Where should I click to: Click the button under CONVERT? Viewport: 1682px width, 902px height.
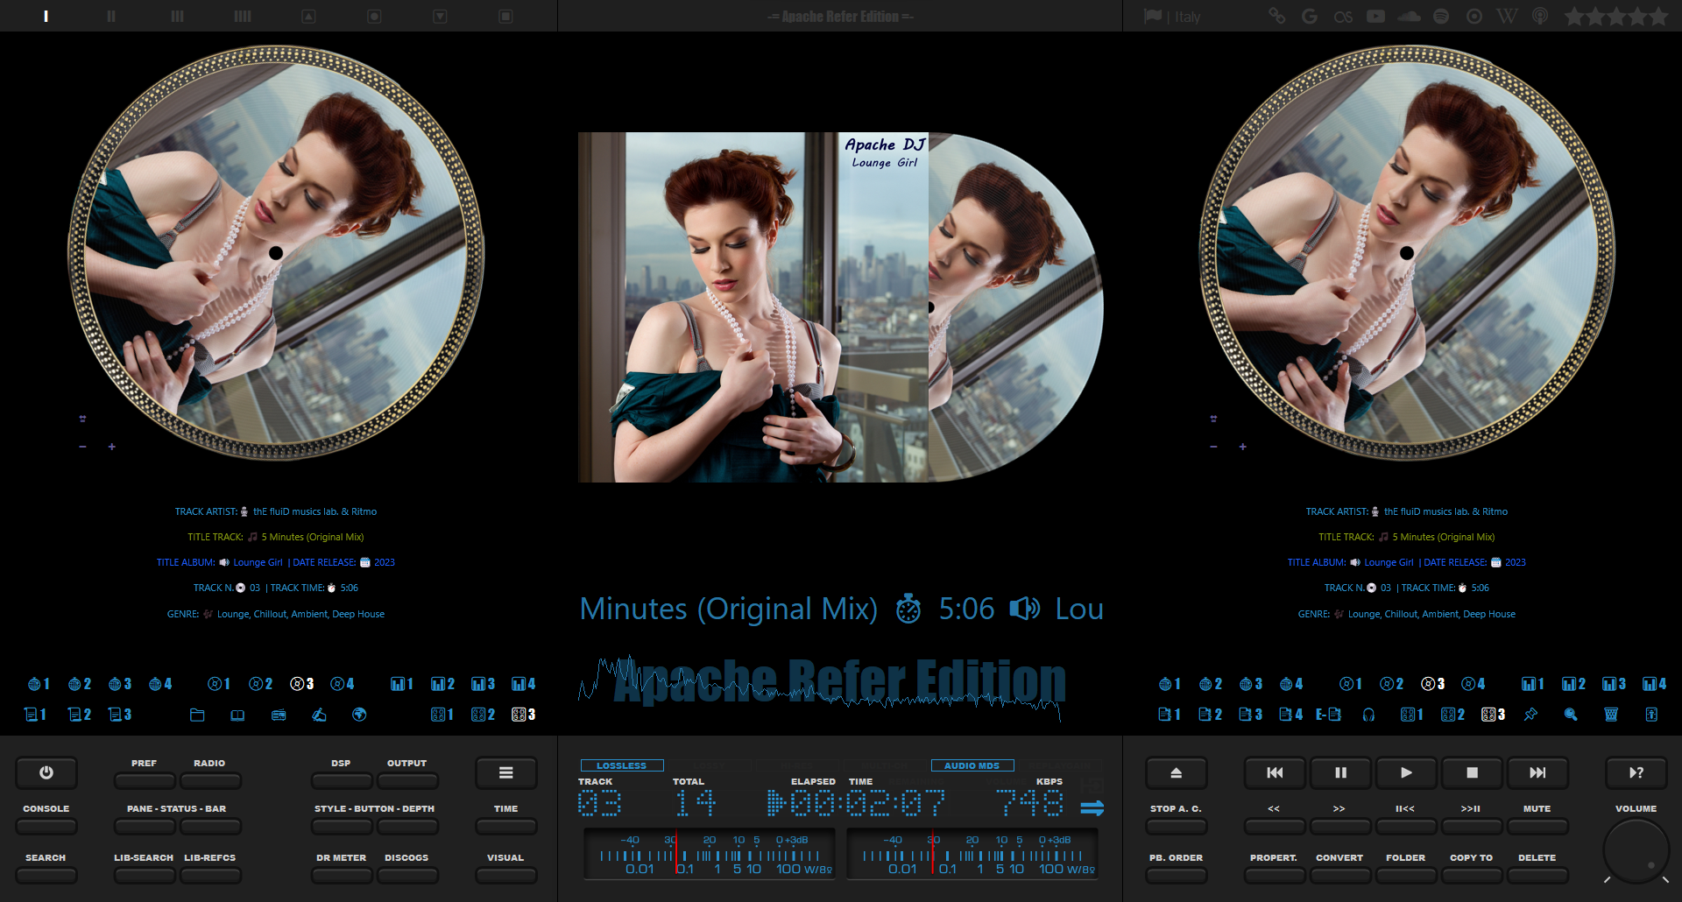pyautogui.click(x=1339, y=874)
